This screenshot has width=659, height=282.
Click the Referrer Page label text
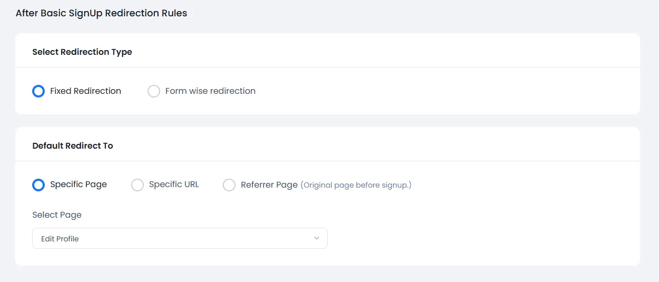[269, 185]
